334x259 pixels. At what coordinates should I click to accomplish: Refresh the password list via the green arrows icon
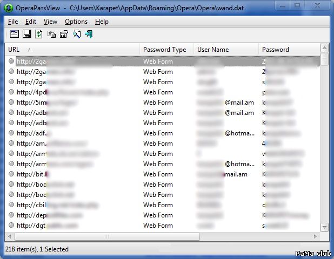pyautogui.click(x=38, y=34)
